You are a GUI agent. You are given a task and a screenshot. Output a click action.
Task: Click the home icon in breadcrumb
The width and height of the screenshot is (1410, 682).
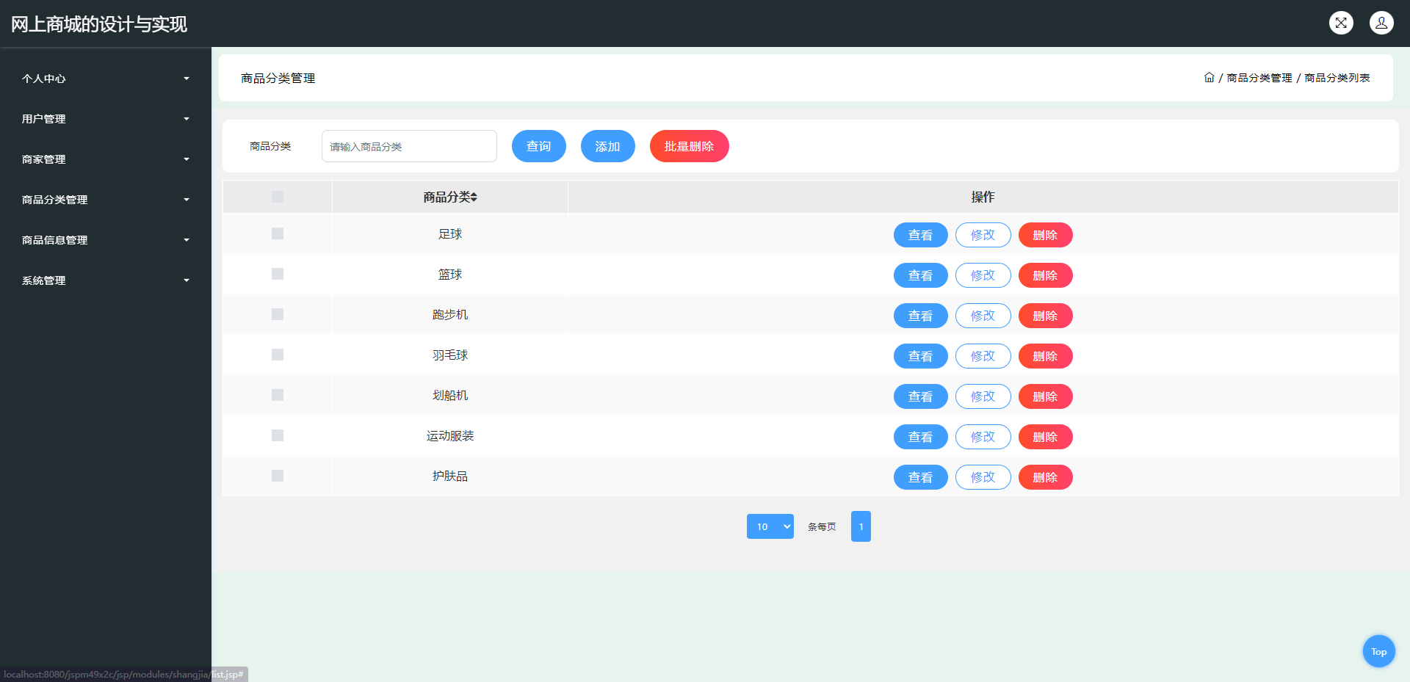1209,77
